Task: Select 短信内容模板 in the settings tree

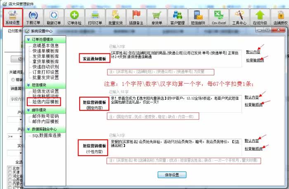Action: [x=45, y=101]
